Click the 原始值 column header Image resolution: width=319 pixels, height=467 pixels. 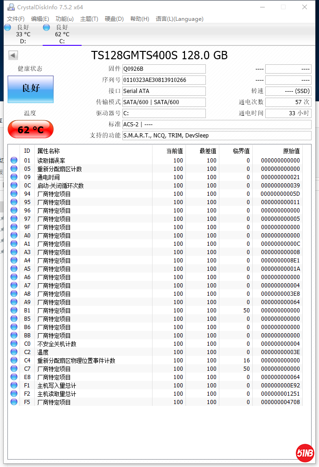pos(291,151)
